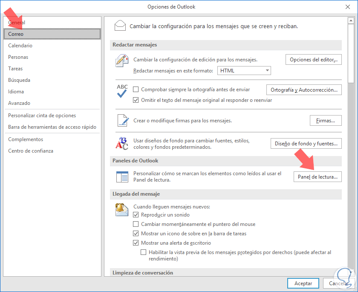This screenshot has height=292, width=358.
Task: Click the ABC stationery fonts icon
Action: 122,143
